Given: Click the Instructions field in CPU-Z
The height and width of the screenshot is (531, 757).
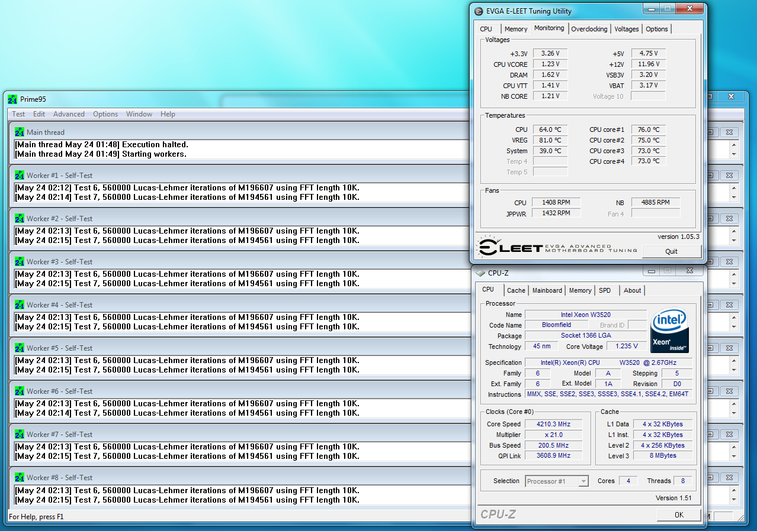Looking at the screenshot, I should [608, 394].
